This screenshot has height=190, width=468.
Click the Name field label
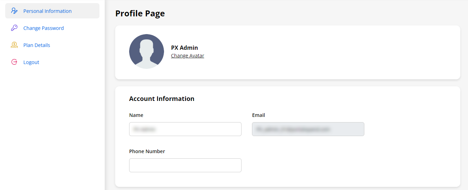(x=136, y=115)
